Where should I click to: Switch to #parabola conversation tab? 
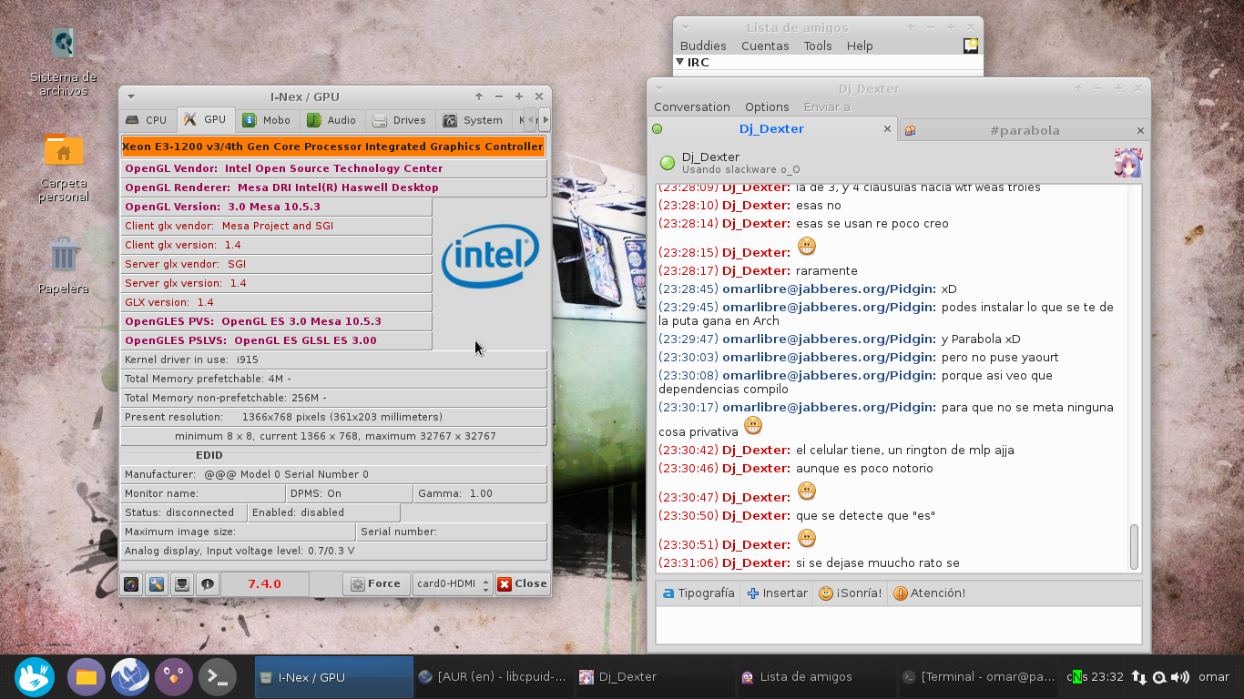click(x=1024, y=130)
